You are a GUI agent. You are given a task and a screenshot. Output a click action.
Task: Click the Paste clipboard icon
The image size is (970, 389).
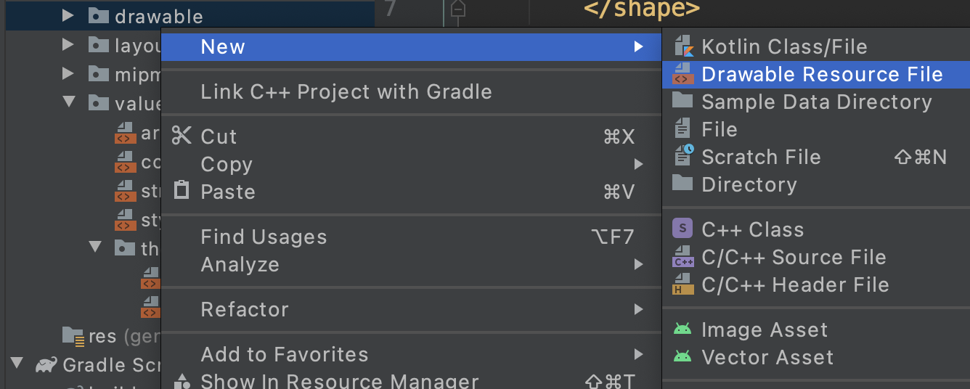pyautogui.click(x=182, y=191)
